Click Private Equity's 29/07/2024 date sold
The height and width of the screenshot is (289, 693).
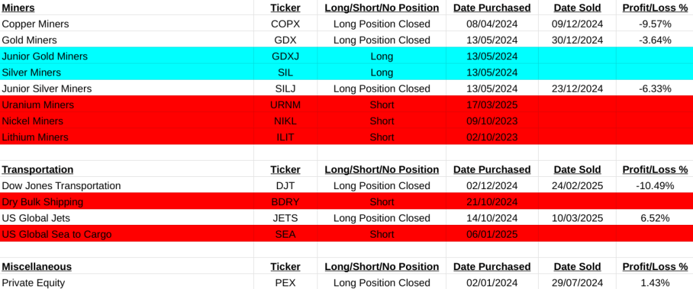click(x=577, y=283)
